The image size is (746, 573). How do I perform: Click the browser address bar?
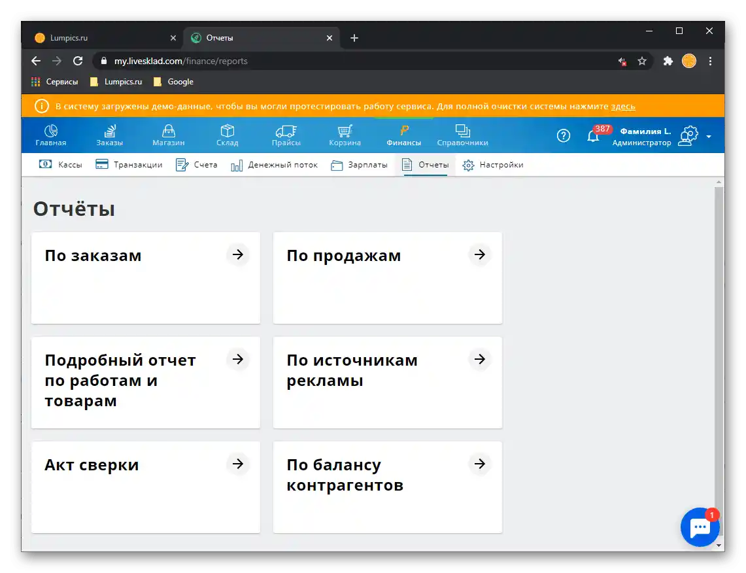[262, 61]
